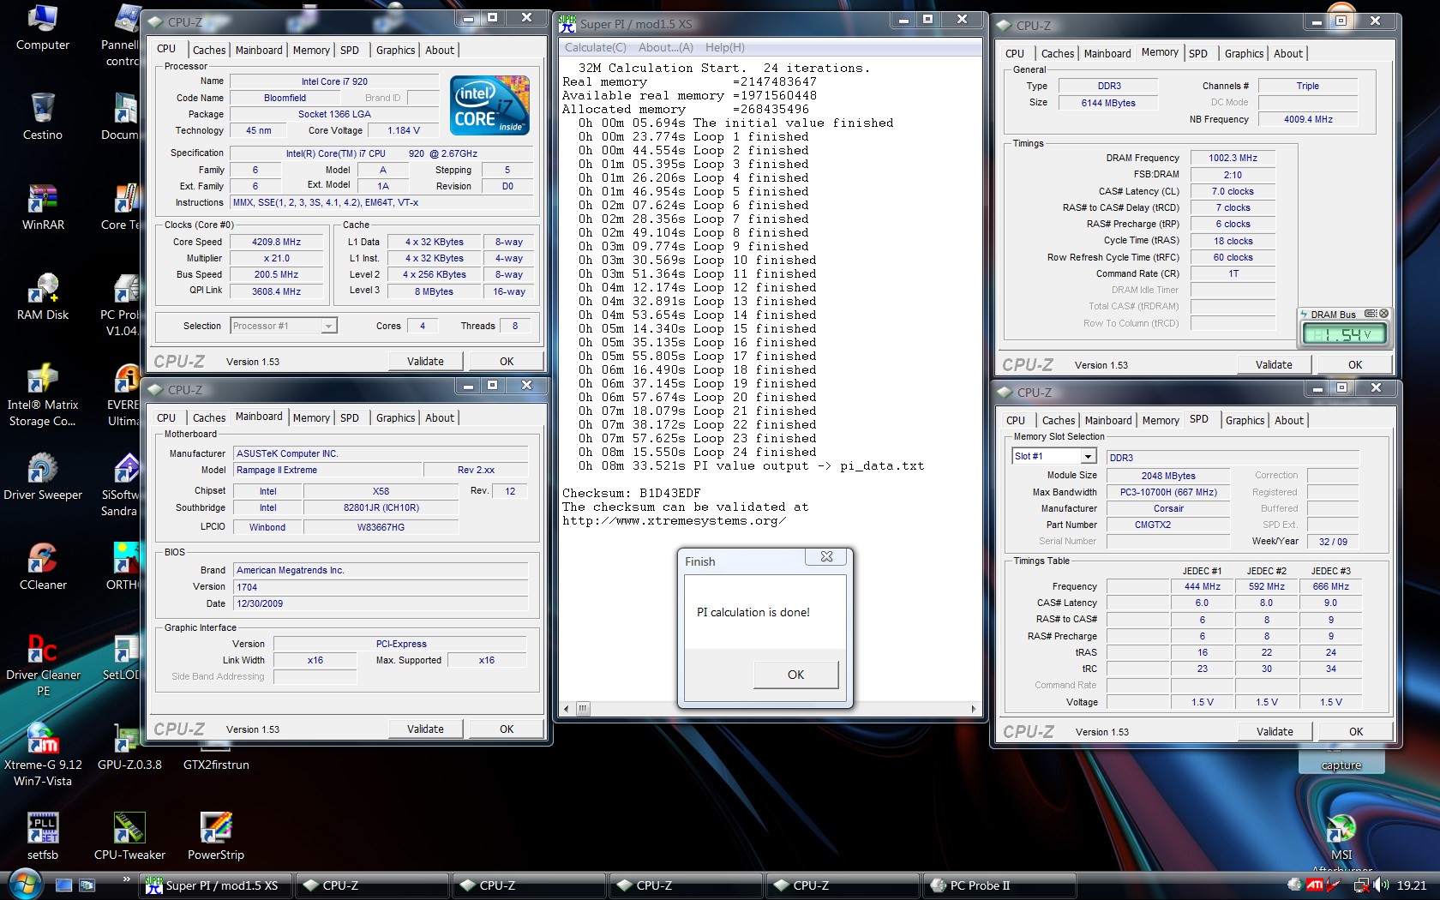Image resolution: width=1440 pixels, height=900 pixels.
Task: Close the Finish dialog with X
Action: pyautogui.click(x=826, y=556)
